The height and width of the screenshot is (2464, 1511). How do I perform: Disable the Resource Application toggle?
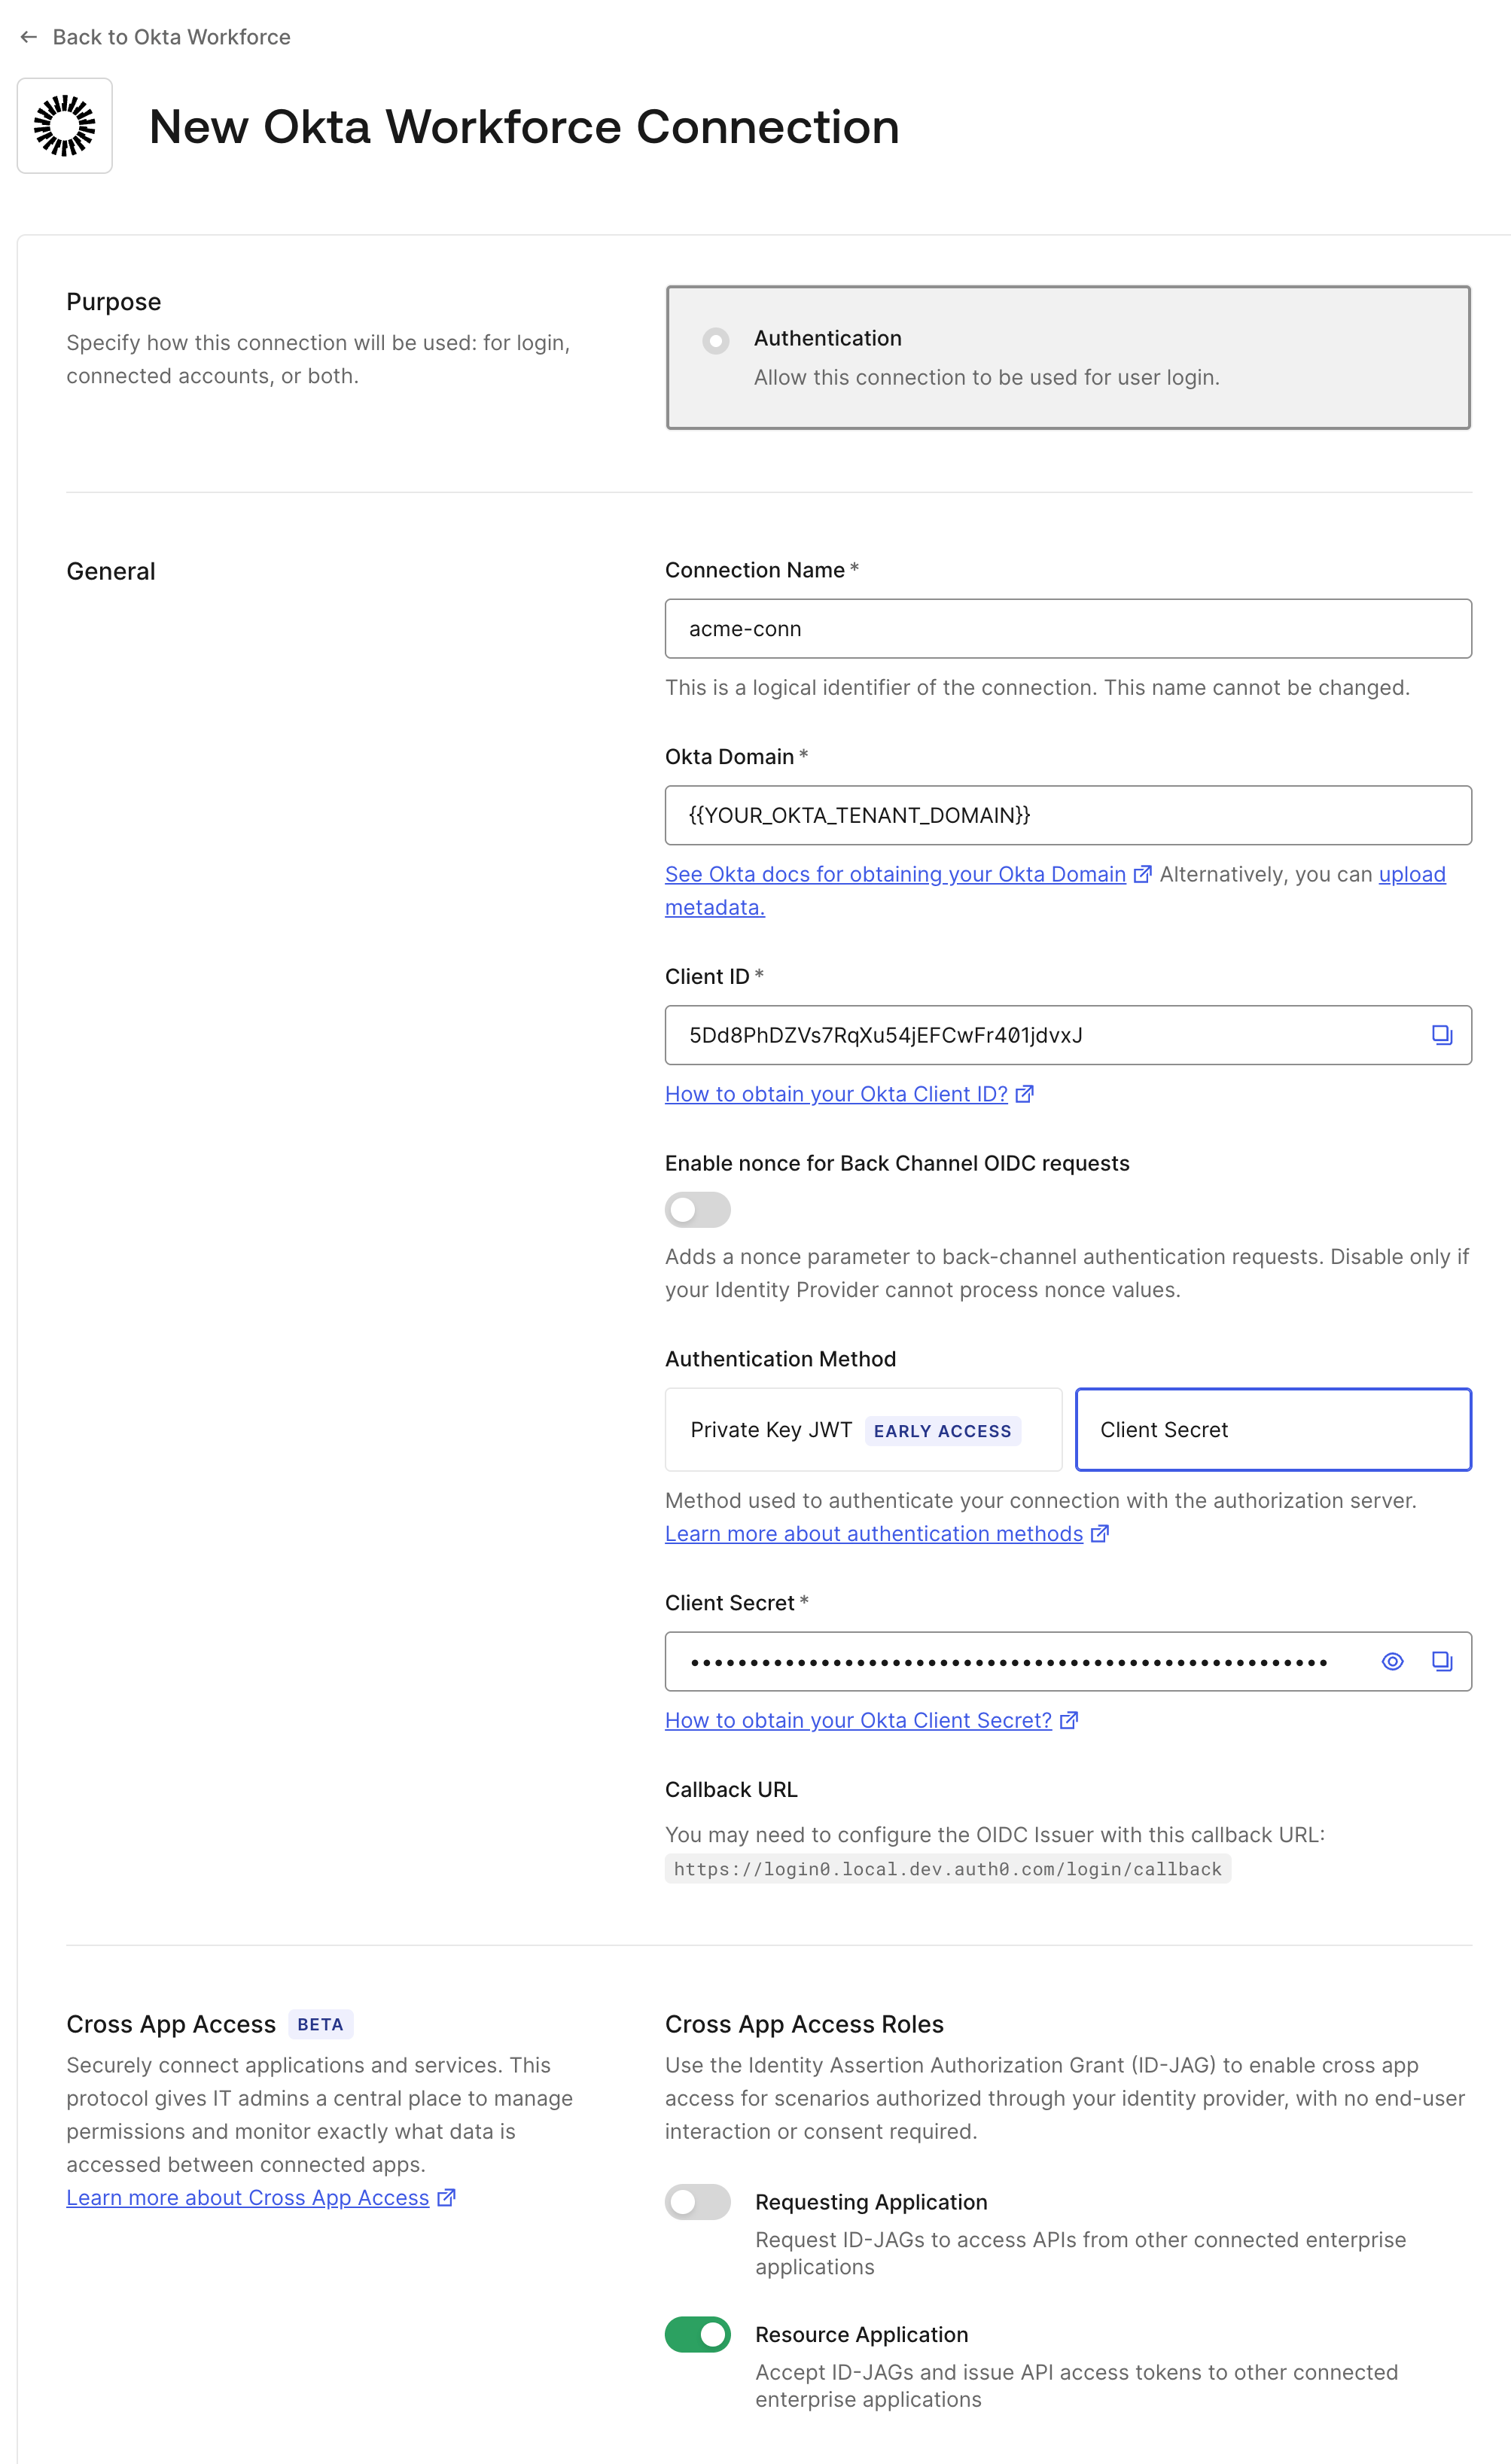[698, 2334]
